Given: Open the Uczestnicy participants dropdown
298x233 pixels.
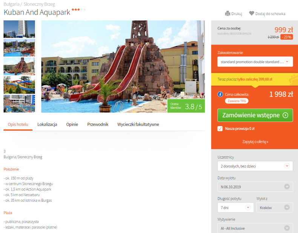Looking at the screenshot, I should [x=255, y=166].
